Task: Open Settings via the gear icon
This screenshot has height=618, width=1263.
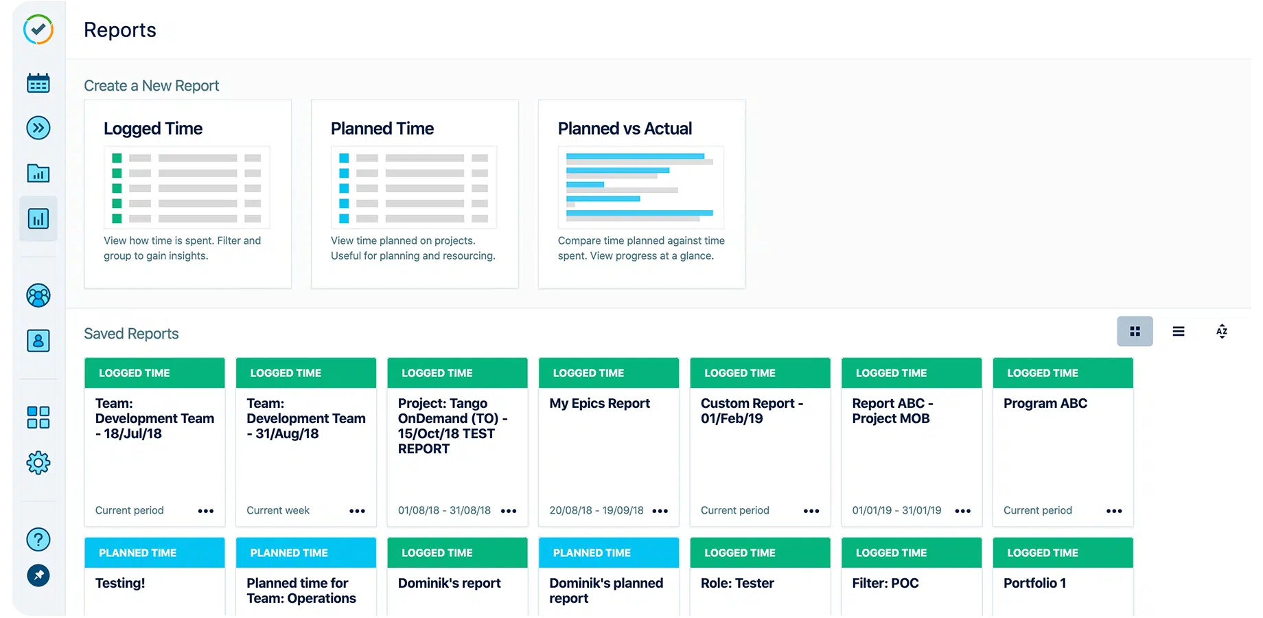Action: tap(38, 462)
